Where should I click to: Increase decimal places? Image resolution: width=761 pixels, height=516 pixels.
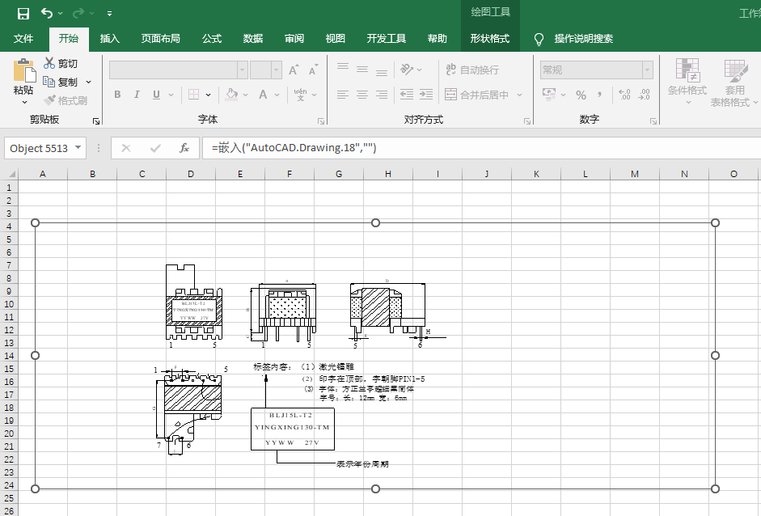[624, 95]
